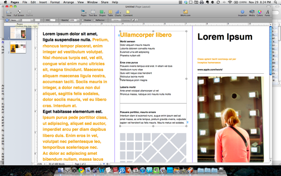Open the Trash in the Dock
Image resolution: width=281 pixels, height=176 pixels.
click(222, 170)
